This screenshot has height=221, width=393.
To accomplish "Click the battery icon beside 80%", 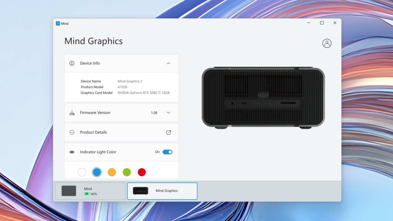I will coord(87,194).
